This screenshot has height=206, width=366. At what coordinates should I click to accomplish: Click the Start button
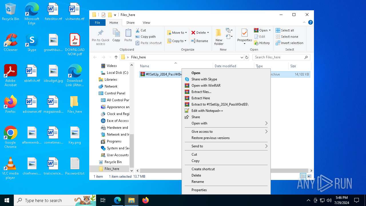coord(7,200)
